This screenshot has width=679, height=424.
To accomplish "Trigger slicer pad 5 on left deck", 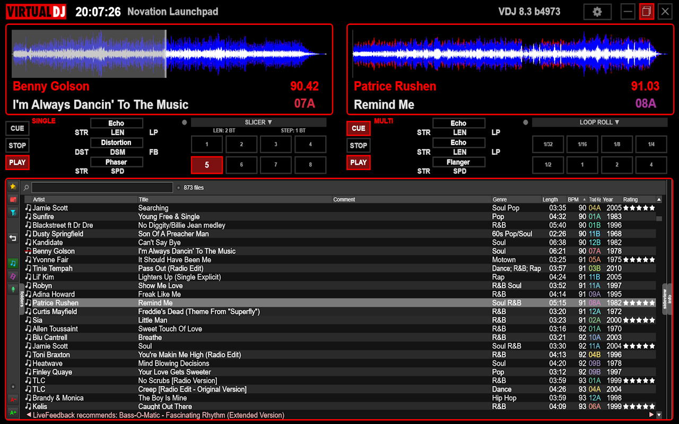I will point(207,165).
